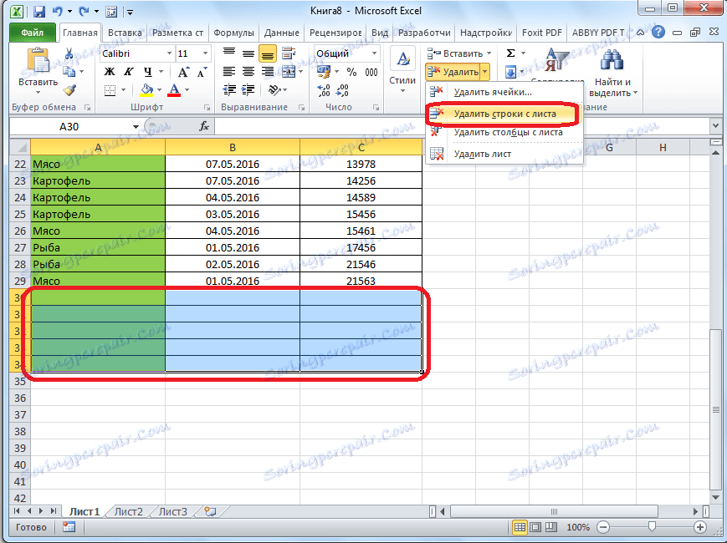Click the Файл (File) button
This screenshot has height=543, width=727.
point(33,33)
